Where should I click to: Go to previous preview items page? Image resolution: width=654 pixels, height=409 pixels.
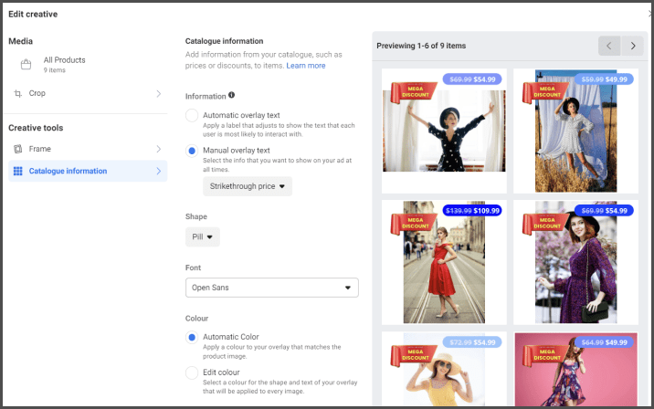pos(609,46)
